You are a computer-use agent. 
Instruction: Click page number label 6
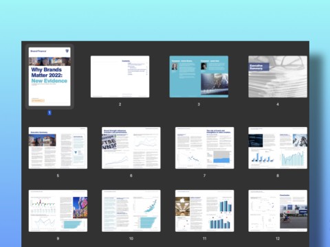coord(131,176)
